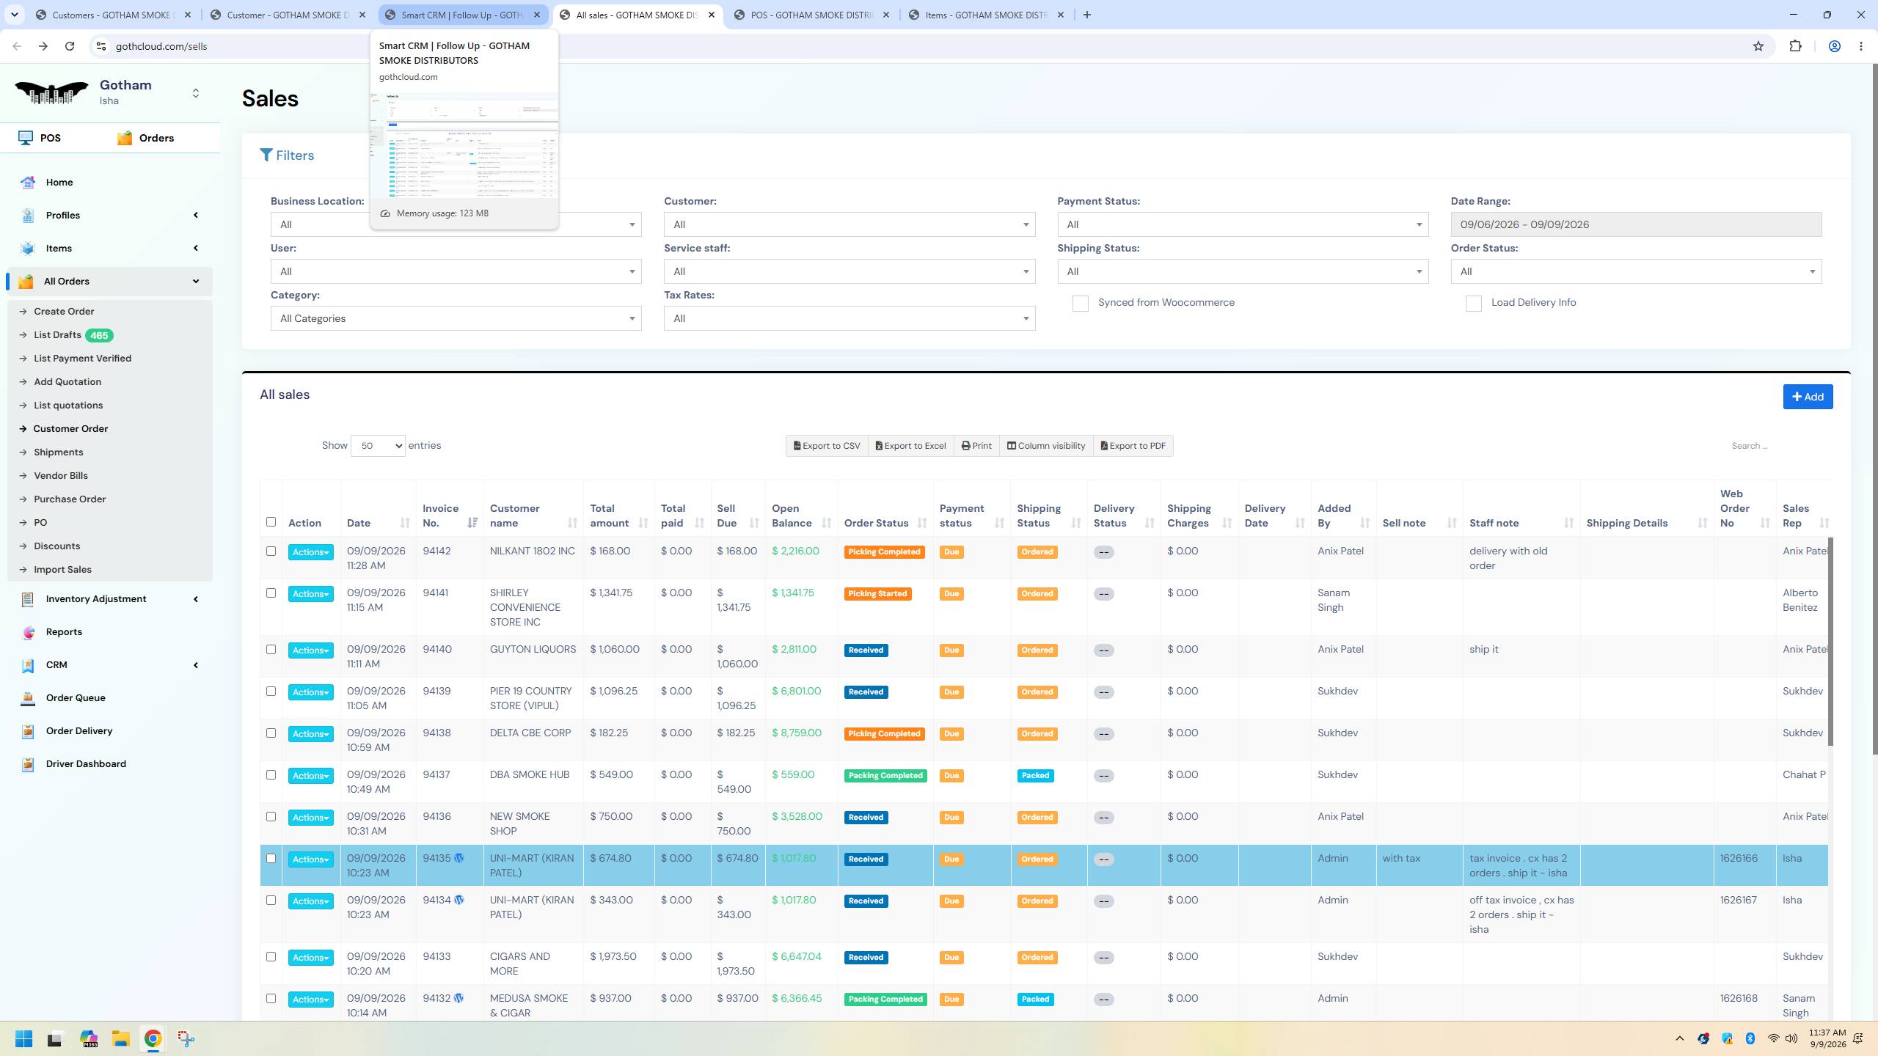Click the Driver Dashboard icon
This screenshot has height=1056, width=1878.
[28, 764]
